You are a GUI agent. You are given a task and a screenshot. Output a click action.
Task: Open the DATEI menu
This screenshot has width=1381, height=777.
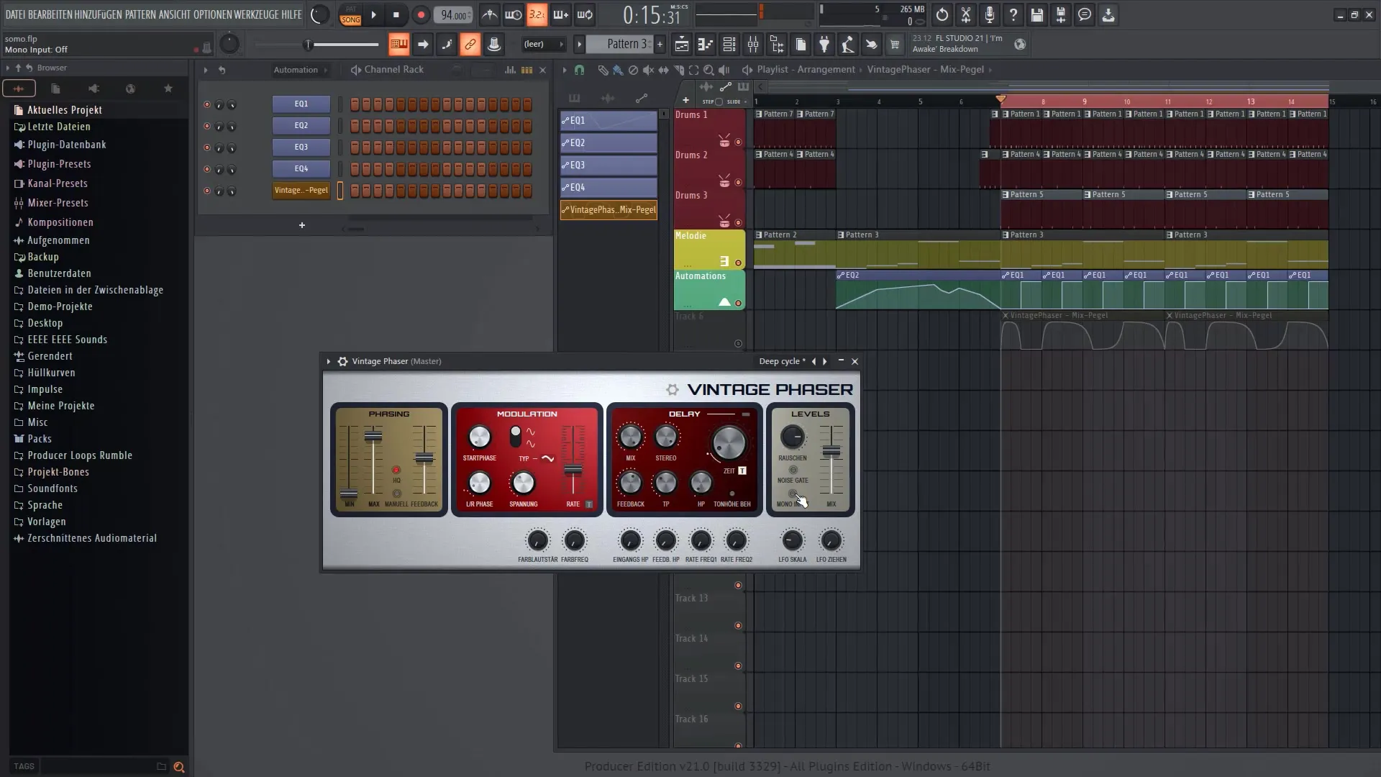click(15, 14)
